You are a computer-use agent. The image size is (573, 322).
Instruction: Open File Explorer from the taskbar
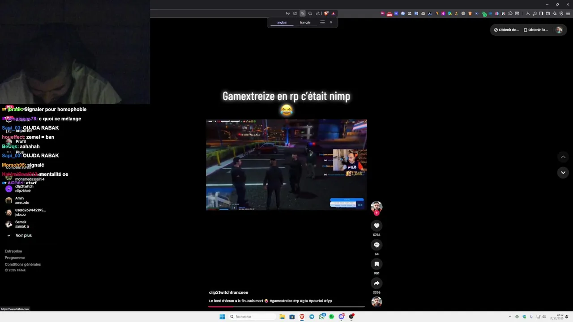point(282,317)
